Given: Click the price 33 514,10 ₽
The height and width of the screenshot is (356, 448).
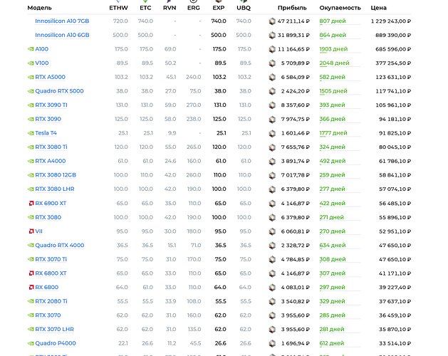Looking at the screenshot, I should tap(395, 343).
